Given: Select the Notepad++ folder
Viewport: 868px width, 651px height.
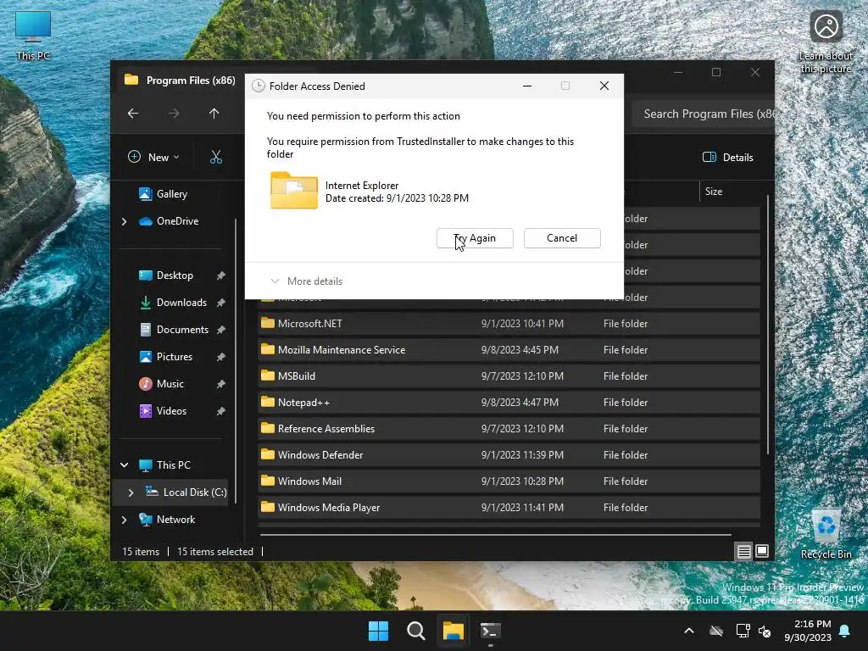Looking at the screenshot, I should 509,403.
